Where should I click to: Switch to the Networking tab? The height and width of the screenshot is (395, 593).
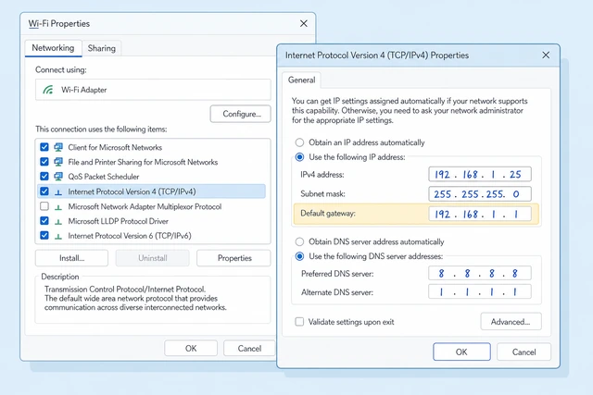point(54,48)
